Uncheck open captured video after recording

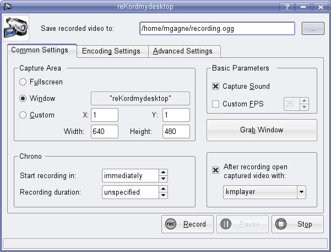216,170
